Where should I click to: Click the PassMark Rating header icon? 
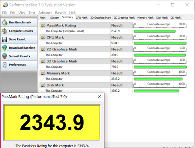click(43, 25)
